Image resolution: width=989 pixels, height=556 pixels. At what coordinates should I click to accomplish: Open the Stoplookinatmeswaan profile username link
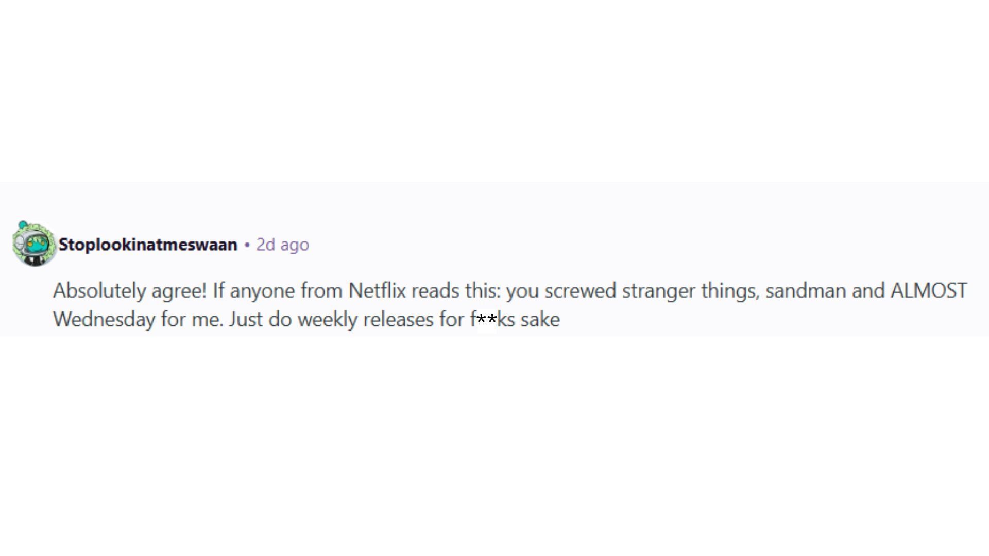point(148,245)
